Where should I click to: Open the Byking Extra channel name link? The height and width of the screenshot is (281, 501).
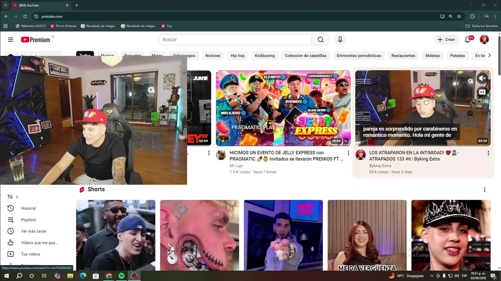[x=380, y=165]
